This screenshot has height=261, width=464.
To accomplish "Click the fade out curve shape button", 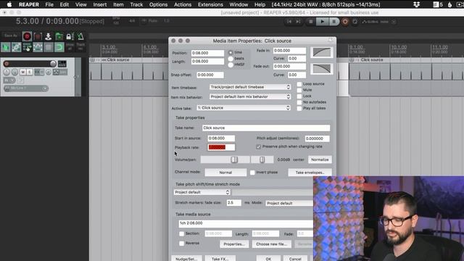I will click(x=322, y=69).
